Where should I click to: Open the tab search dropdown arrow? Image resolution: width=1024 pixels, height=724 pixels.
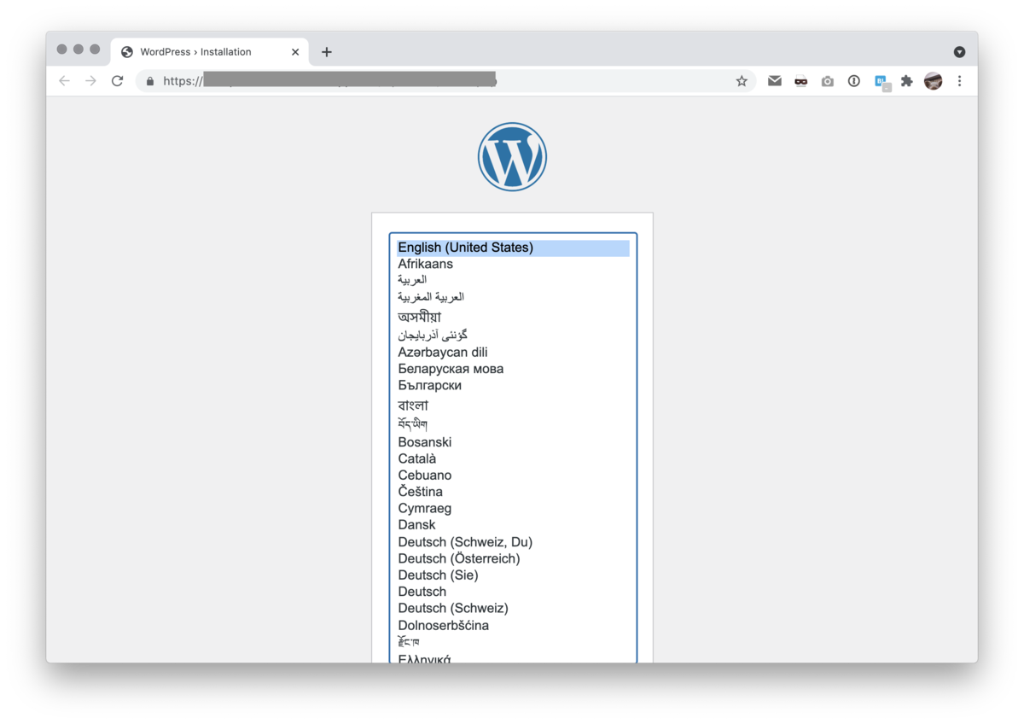coord(959,52)
